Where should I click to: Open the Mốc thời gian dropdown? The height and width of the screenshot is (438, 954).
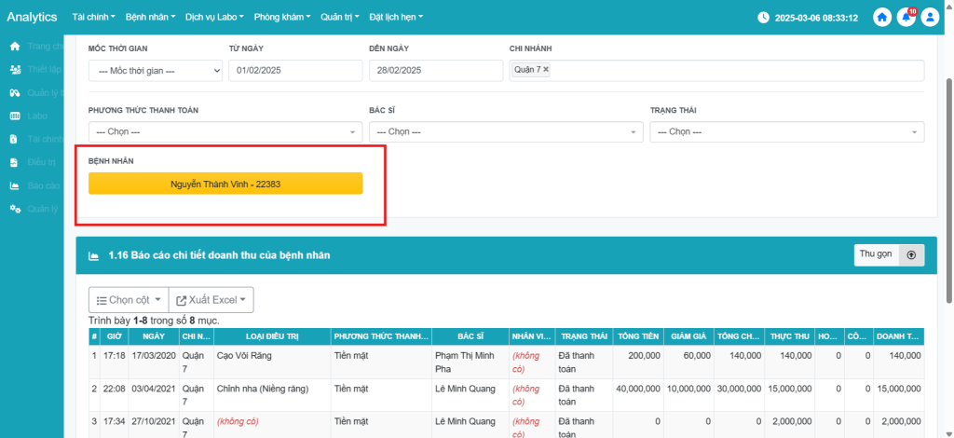[156, 71]
